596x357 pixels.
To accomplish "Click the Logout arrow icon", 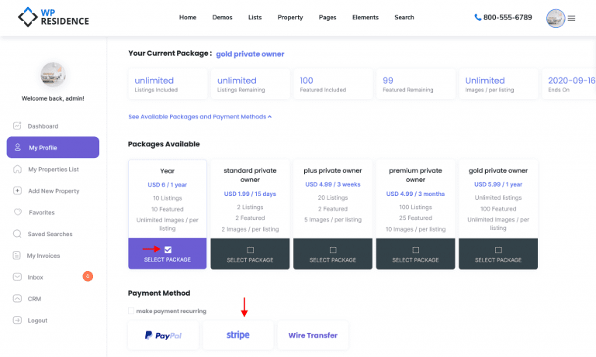I will click(x=17, y=320).
